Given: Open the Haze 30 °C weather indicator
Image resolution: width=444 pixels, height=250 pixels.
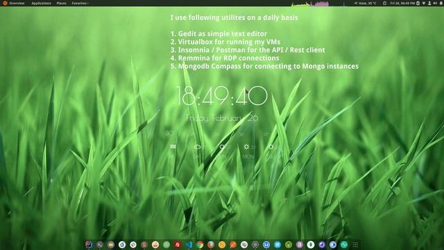Looking at the screenshot, I should click(366, 3).
